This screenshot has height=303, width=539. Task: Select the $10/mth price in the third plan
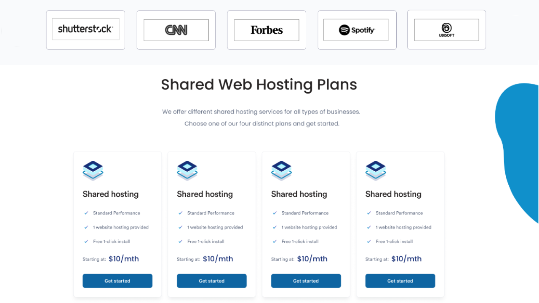312,258
